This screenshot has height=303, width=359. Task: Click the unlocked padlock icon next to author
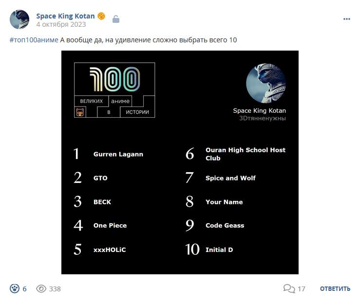[116, 19]
